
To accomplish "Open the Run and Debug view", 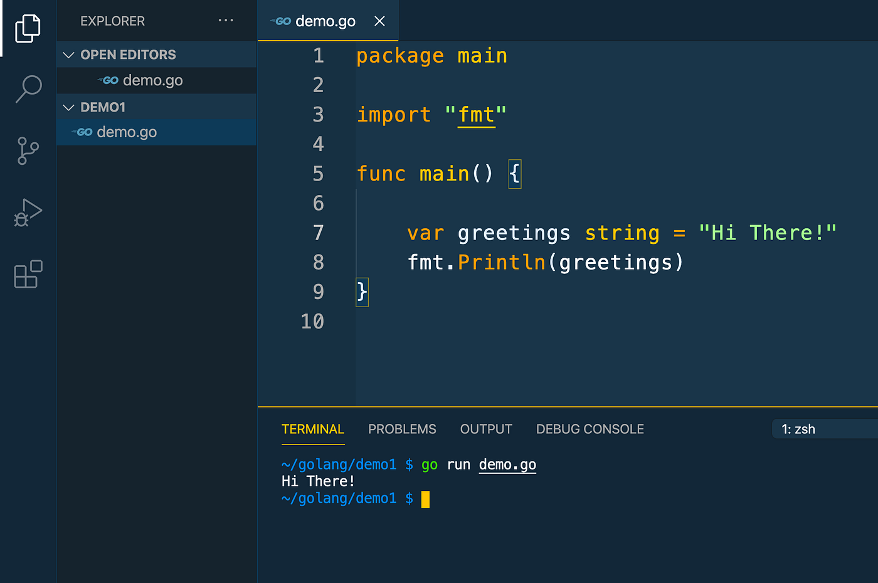I will [28, 213].
